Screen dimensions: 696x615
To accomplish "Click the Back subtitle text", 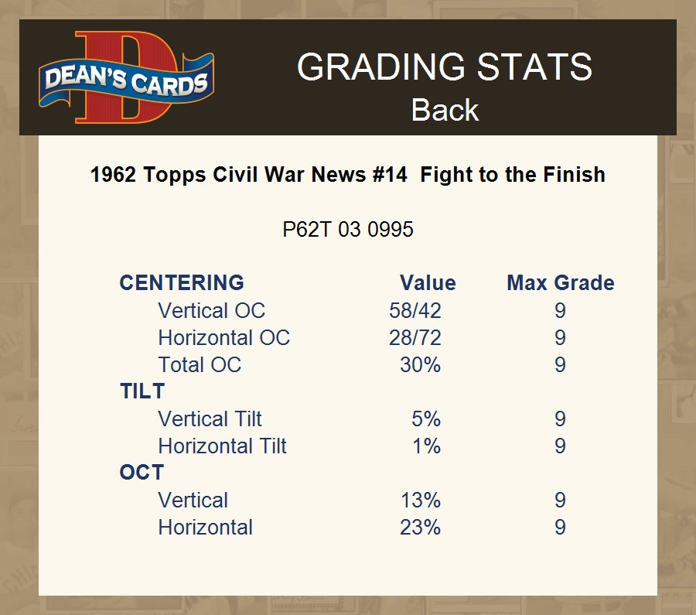I will click(x=445, y=110).
